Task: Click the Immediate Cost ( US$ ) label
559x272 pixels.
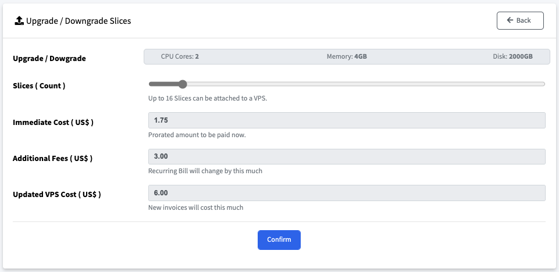Action: pyautogui.click(x=53, y=123)
